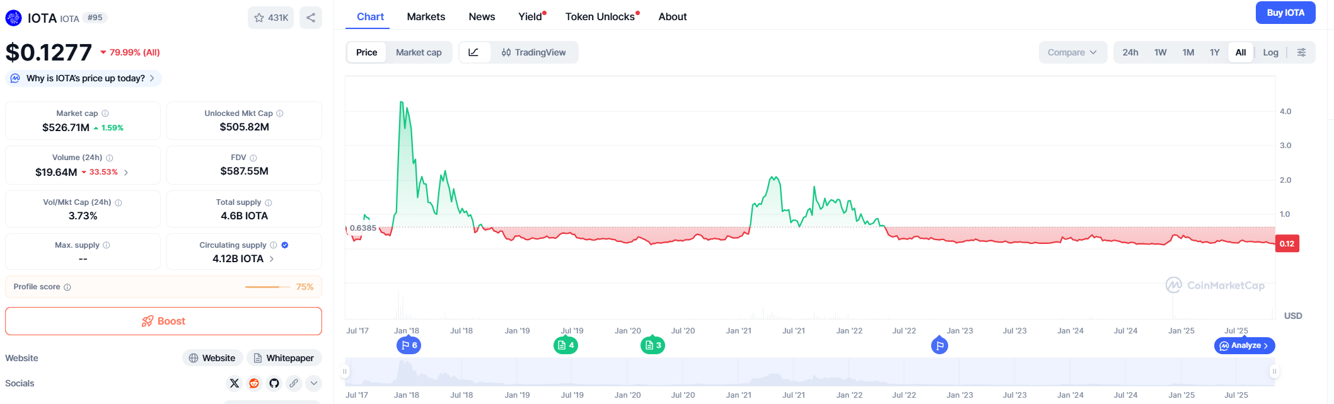Viewport: 1334px width, 404px height.
Task: Set chart range to 1Y
Action: [x=1215, y=52]
